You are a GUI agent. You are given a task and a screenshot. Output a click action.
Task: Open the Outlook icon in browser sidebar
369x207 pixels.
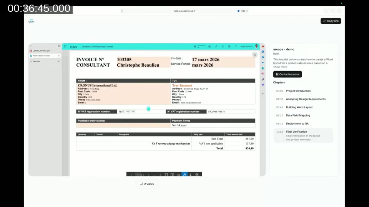[x=263, y=57]
